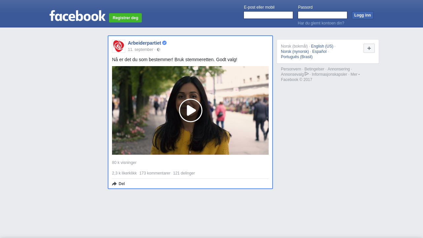Play the video in the post

point(190,110)
